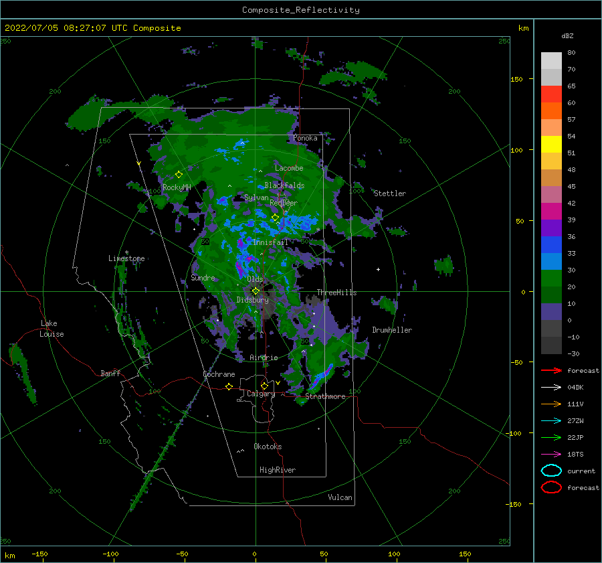This screenshot has height=563, width=602.
Task: Click the red forecast ellipse legend icon
Action: [x=551, y=487]
